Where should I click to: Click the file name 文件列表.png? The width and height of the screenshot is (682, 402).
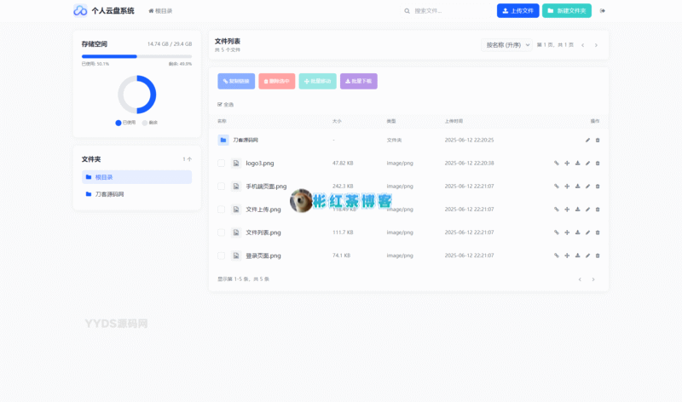pos(263,233)
